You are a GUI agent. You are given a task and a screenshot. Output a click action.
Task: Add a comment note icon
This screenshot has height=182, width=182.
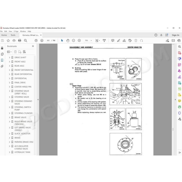pyautogui.click(x=113, y=41)
